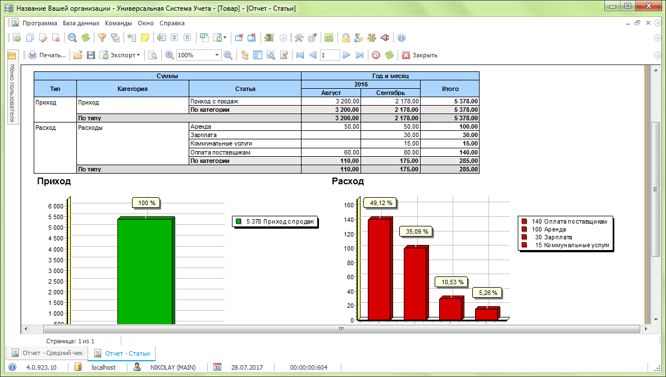Click the find in report icon
The height and width of the screenshot is (377, 666).
tap(153, 55)
